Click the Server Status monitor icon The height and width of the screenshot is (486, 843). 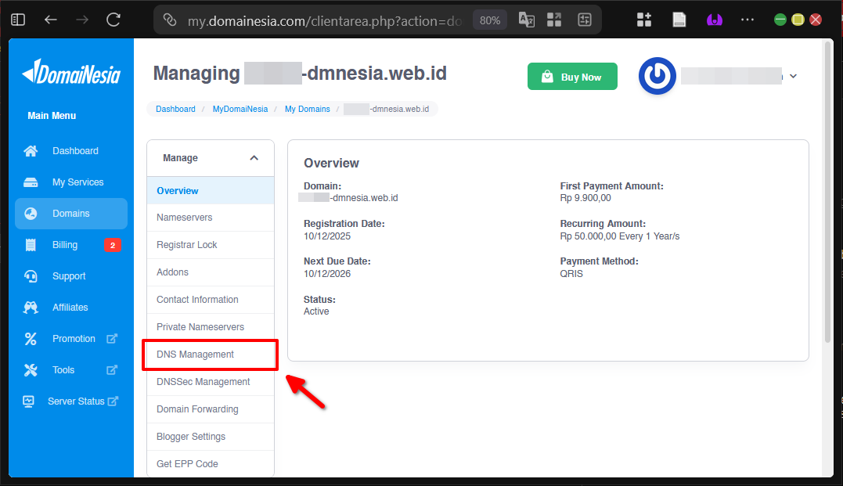tap(28, 401)
